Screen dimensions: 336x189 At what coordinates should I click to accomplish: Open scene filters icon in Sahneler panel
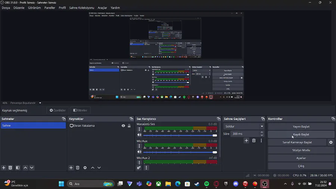coord(18,168)
